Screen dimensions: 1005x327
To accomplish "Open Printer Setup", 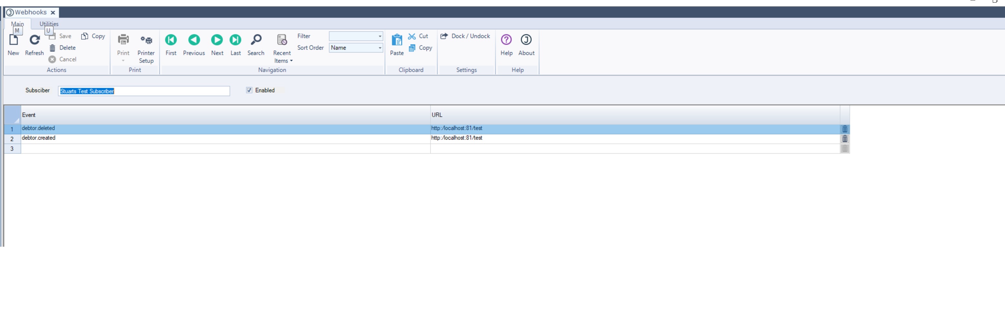I will [x=146, y=41].
